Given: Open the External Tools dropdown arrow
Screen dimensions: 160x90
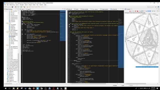Looking at the screenshot, I should (x=25, y=7).
